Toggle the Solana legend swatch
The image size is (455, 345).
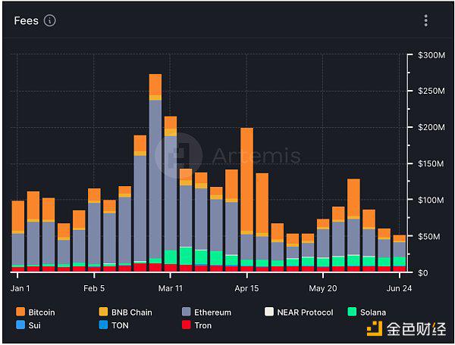point(352,312)
